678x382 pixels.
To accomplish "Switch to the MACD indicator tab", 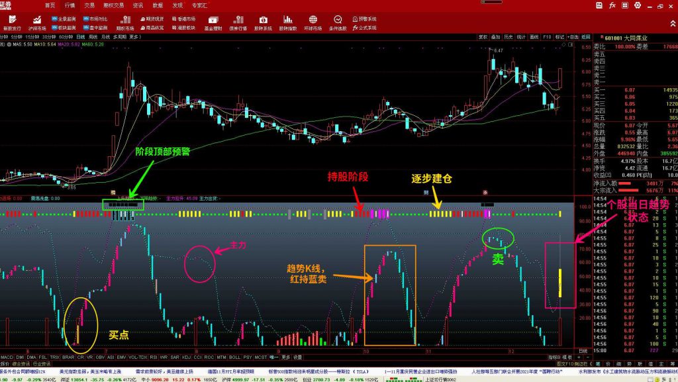I will click(7, 357).
